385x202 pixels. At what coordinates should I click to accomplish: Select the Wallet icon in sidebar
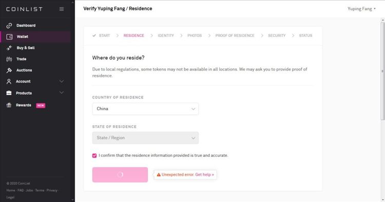point(9,37)
